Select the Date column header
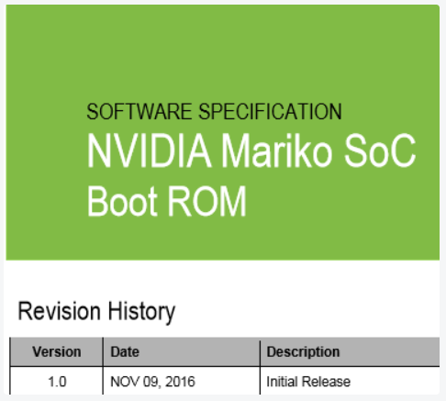This screenshot has height=401, width=446. point(182,351)
